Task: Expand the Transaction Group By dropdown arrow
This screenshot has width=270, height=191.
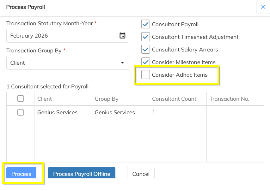Action: pos(122,63)
